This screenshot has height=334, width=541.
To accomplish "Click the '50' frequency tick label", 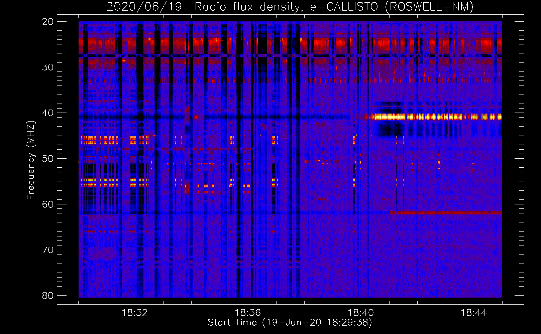I will pos(48,159).
